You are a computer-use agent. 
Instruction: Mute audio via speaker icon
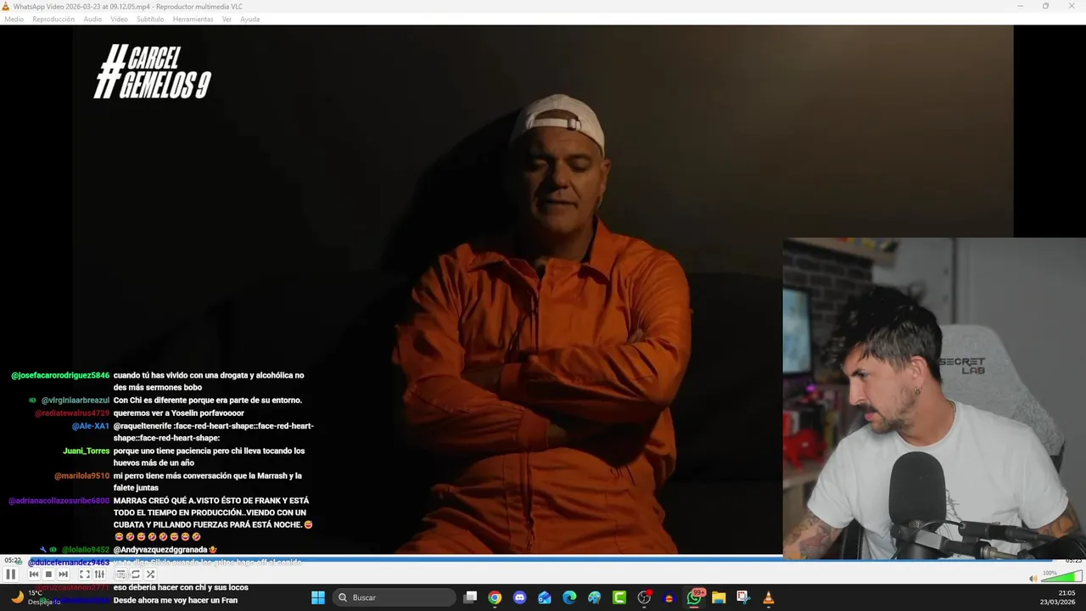click(1033, 579)
